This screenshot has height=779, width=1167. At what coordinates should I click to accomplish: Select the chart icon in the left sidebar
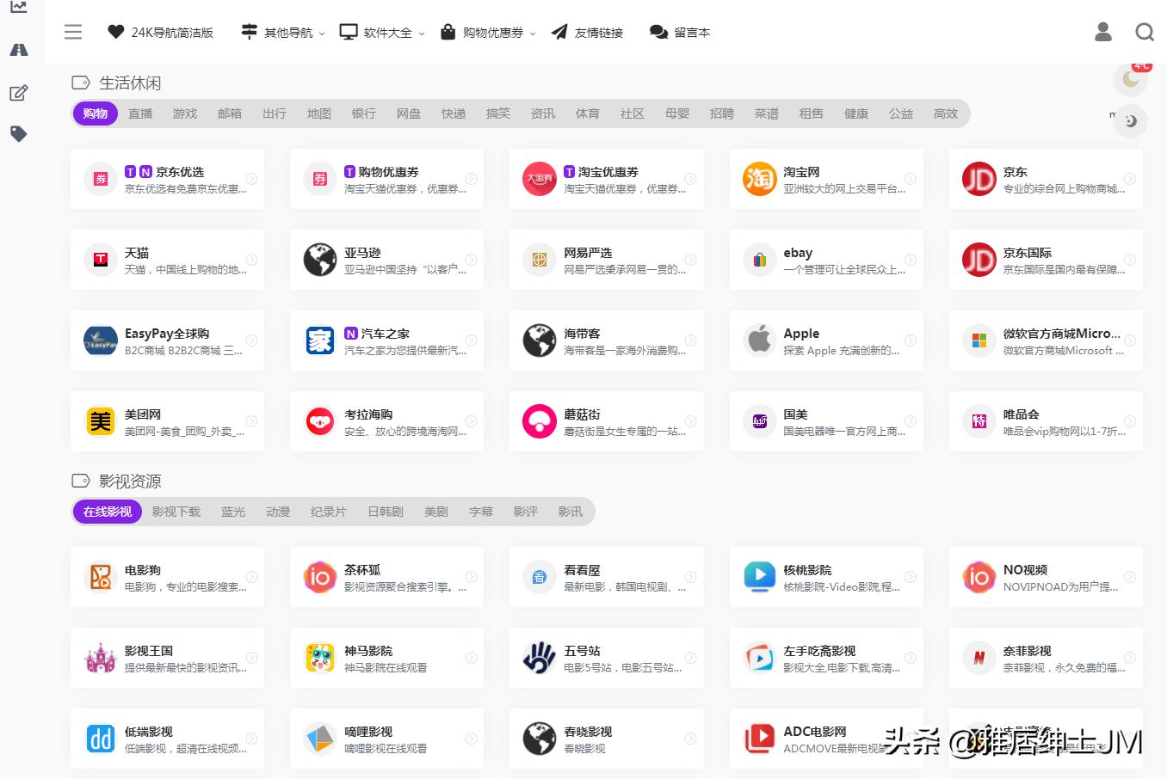[18, 7]
